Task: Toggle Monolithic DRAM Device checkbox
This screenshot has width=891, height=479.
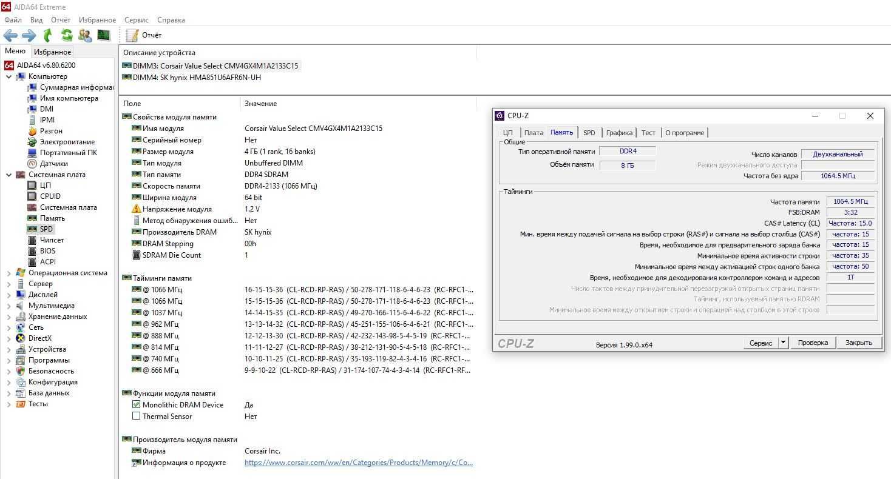Action: [136, 404]
